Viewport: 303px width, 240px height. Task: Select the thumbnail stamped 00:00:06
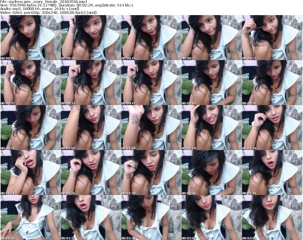[30, 38]
